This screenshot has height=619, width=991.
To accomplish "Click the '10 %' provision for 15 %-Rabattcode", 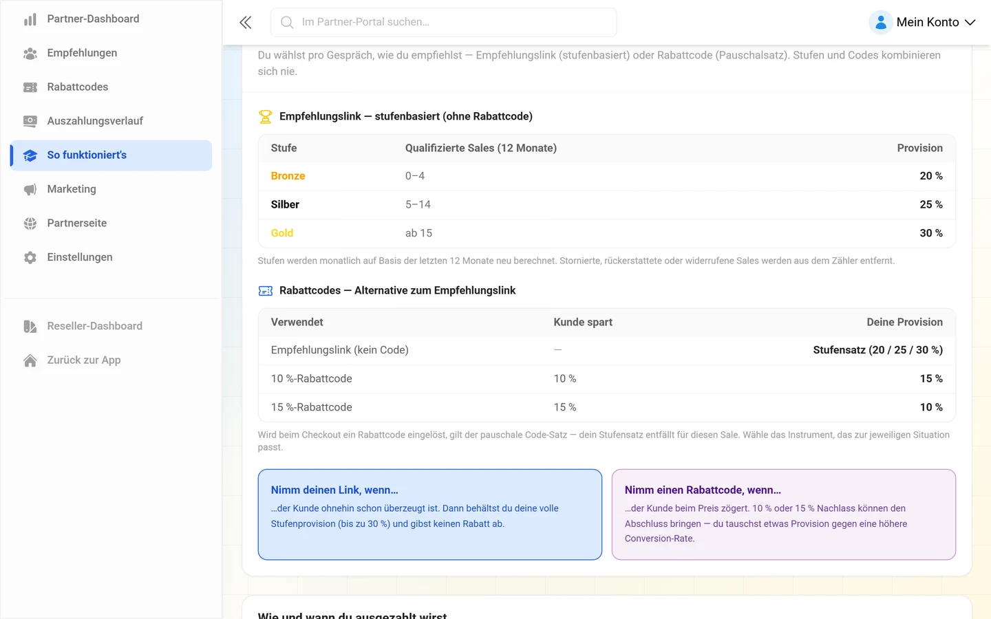I will coord(931,407).
